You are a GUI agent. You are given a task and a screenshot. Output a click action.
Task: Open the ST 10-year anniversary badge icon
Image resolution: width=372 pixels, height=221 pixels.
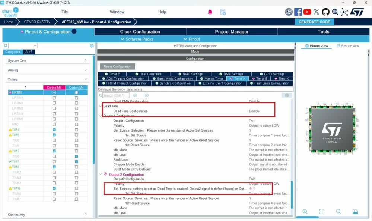click(x=289, y=12)
